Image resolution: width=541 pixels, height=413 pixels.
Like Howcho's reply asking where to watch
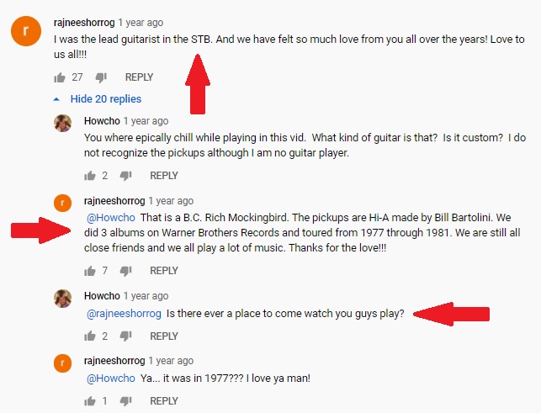(90, 336)
